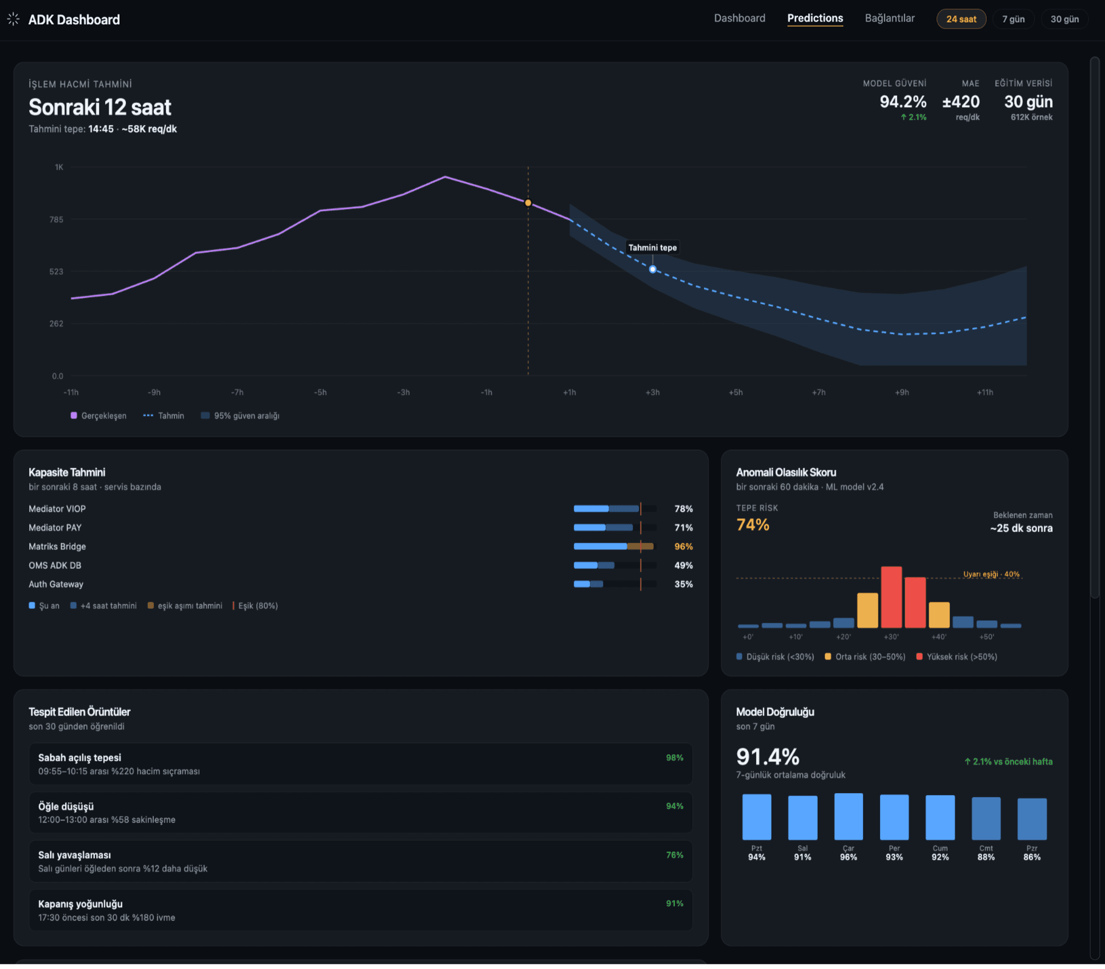Click the Çar 96% accuracy bar
The height and width of the screenshot is (969, 1105).
[848, 816]
